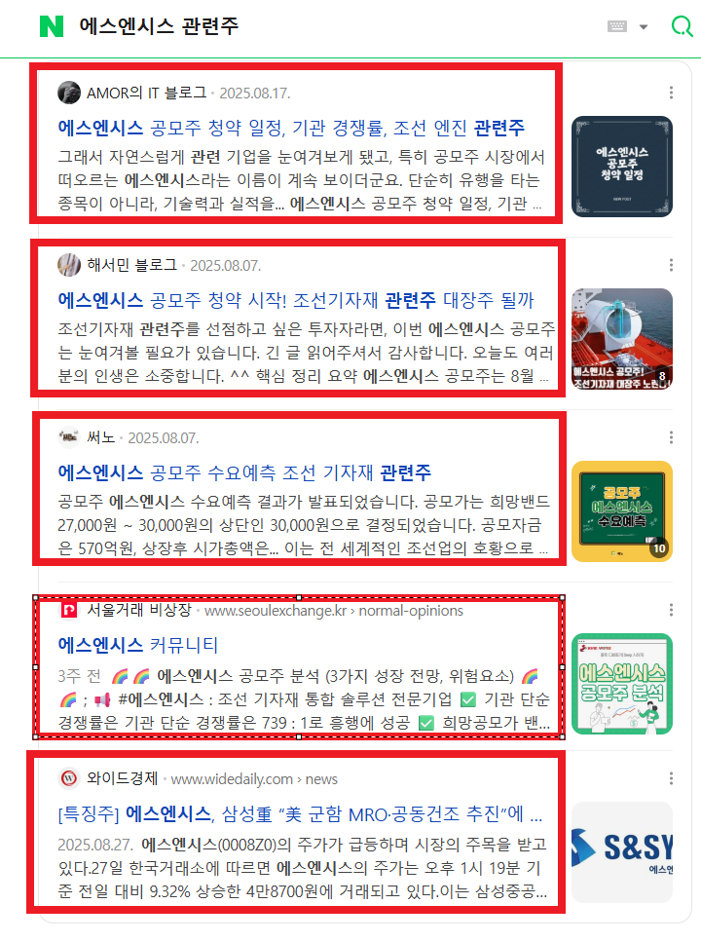
Task: Click the green search magnifier icon
Action: 682,26
